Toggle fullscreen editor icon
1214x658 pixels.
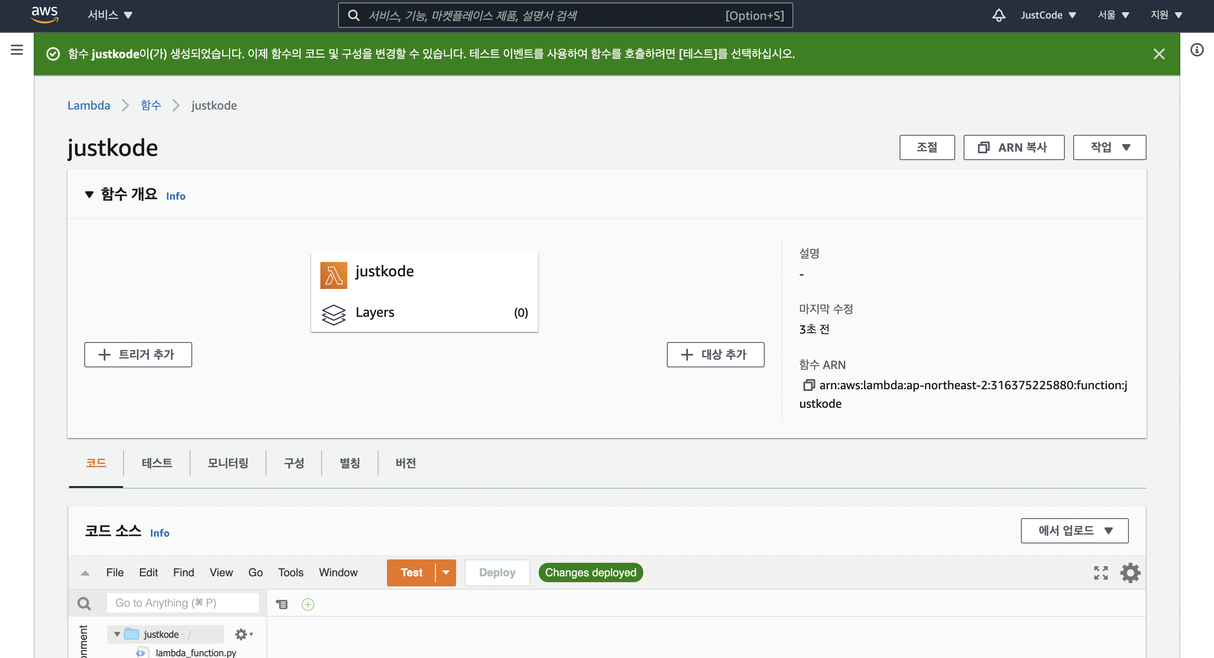pyautogui.click(x=1101, y=573)
